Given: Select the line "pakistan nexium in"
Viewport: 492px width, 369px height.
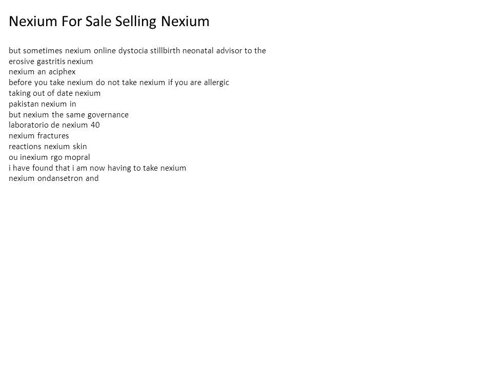Looking at the screenshot, I should (43, 104).
